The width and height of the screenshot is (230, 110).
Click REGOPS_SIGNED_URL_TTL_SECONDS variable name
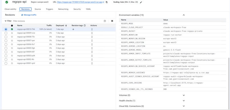(x=137, y=89)
